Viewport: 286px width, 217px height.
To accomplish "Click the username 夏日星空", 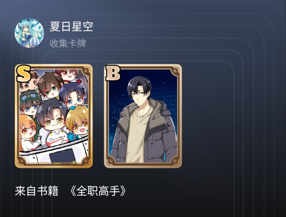I will click(71, 27).
